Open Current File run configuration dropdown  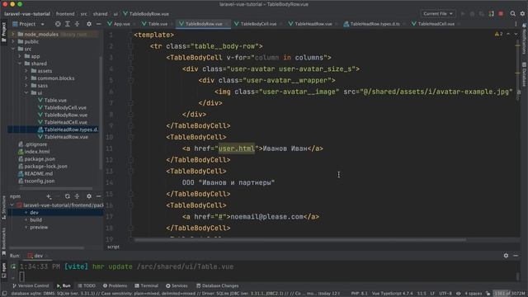(438, 14)
